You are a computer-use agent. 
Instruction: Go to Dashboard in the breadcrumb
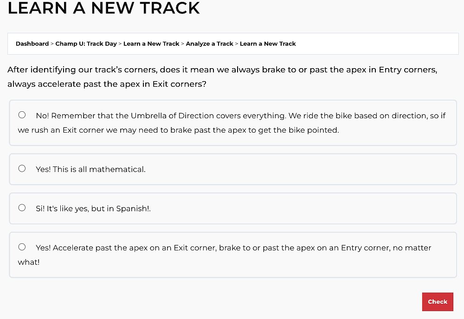point(32,44)
